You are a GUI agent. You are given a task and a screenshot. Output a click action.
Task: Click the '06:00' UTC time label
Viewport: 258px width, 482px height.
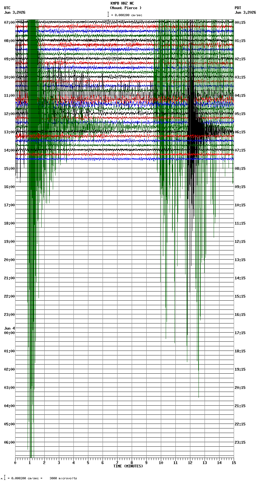click(9, 442)
